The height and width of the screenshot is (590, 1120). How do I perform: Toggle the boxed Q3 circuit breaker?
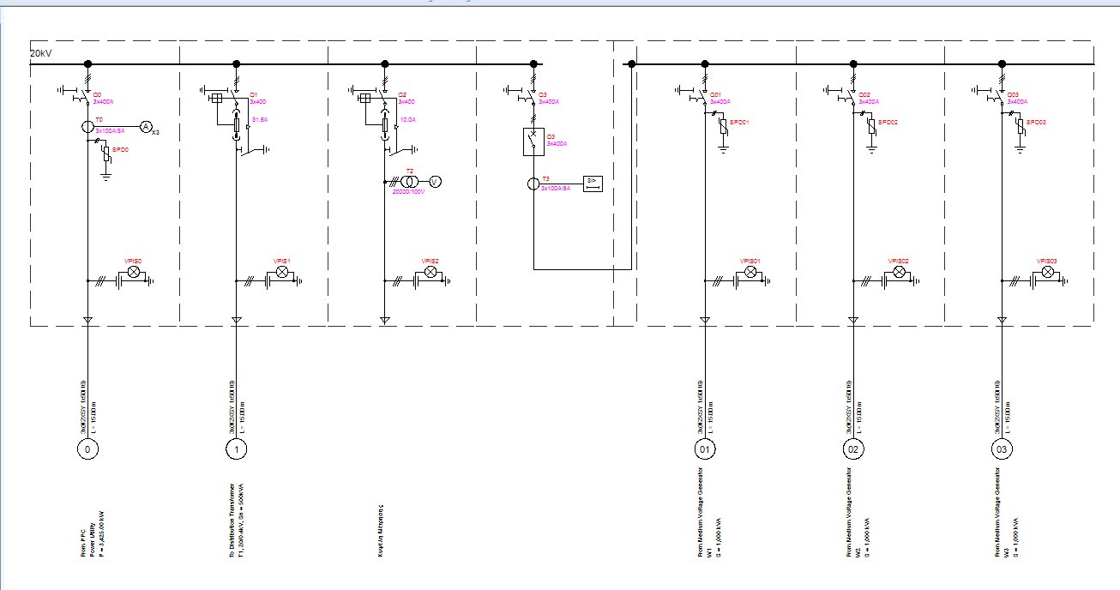coord(533,141)
